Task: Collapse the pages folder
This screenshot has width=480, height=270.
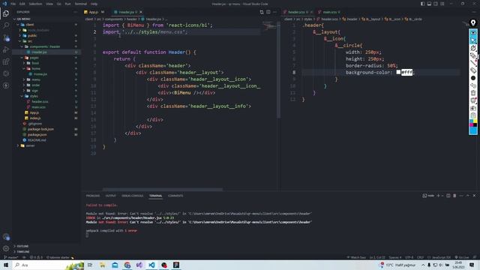Action: (22, 58)
